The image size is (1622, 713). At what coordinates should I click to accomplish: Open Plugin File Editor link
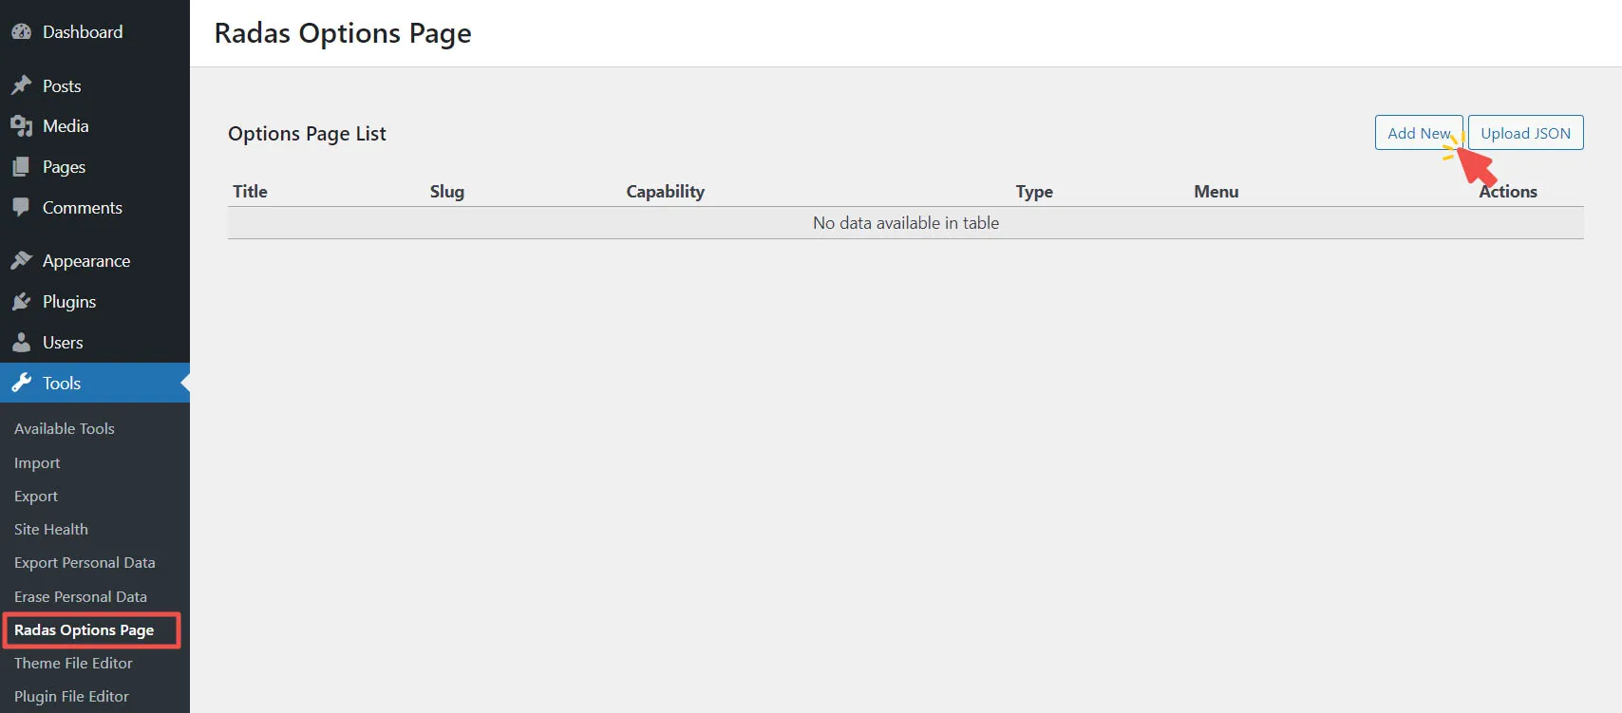[x=71, y=697]
